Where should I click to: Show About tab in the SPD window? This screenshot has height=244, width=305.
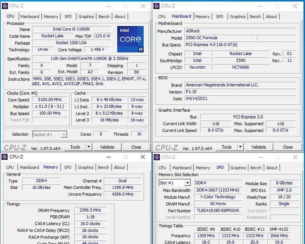tap(272, 168)
